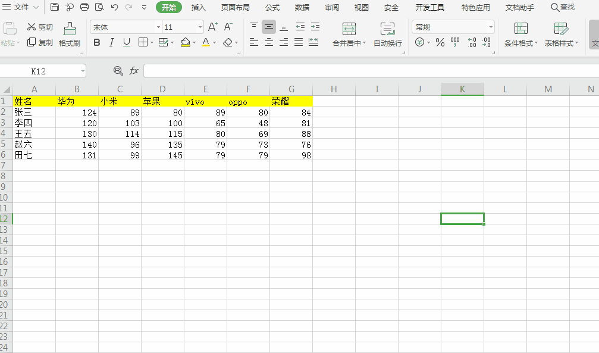Screen dimensions: 599x353
Task: Click the Print icon in quick toolbar
Action: [x=84, y=7]
